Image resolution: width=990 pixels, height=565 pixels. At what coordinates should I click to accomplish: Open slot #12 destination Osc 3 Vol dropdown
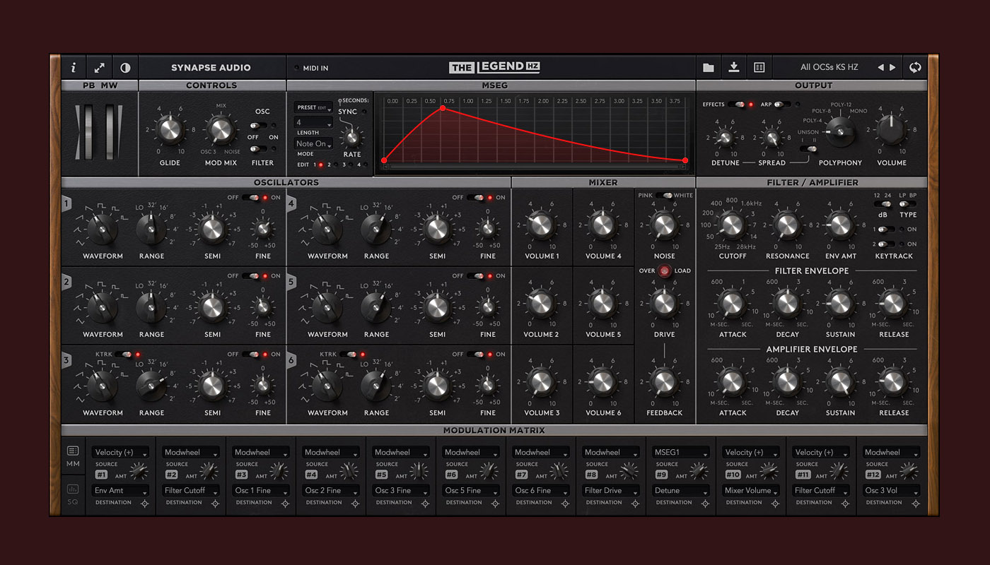(892, 491)
